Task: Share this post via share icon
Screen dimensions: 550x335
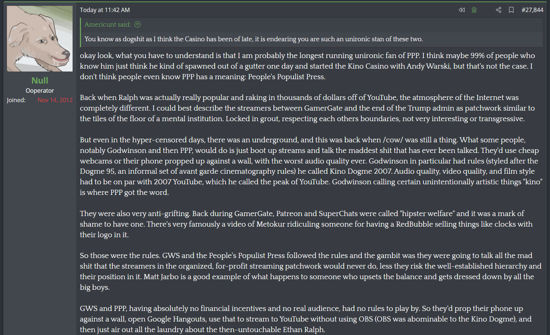Action: 499,10
